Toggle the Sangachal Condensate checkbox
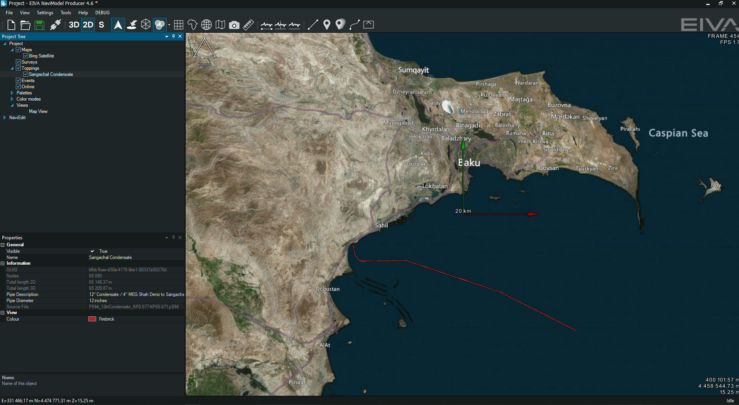 click(x=25, y=74)
